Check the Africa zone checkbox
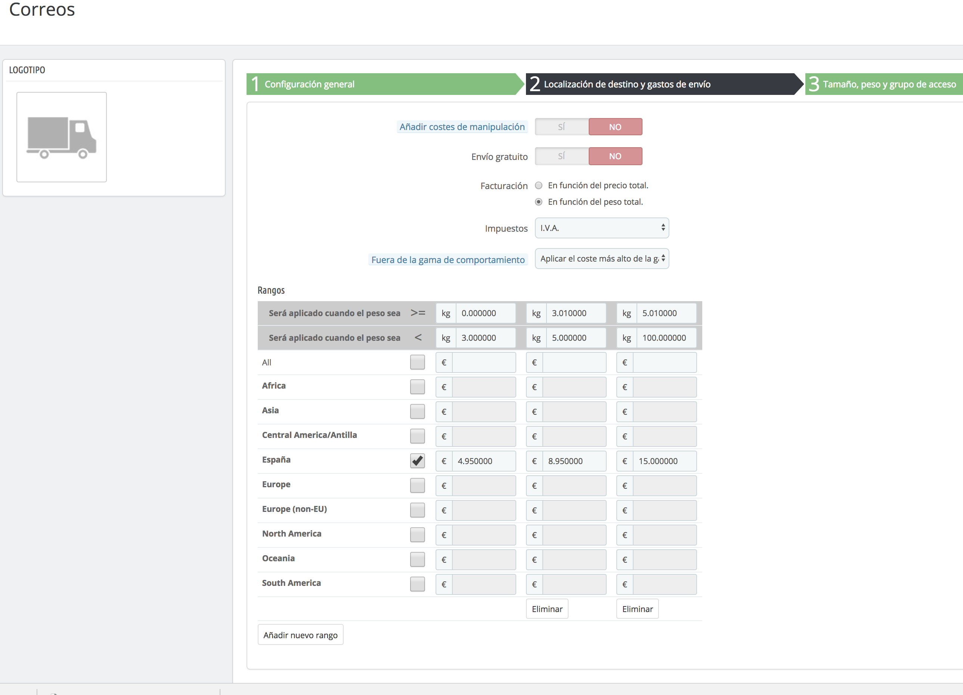The height and width of the screenshot is (695, 963). tap(417, 387)
